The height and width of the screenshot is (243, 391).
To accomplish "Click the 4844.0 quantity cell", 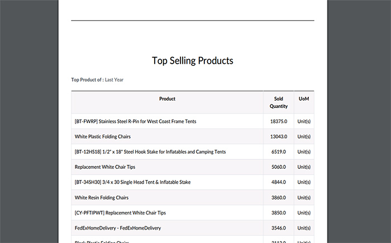I will 279,182.
